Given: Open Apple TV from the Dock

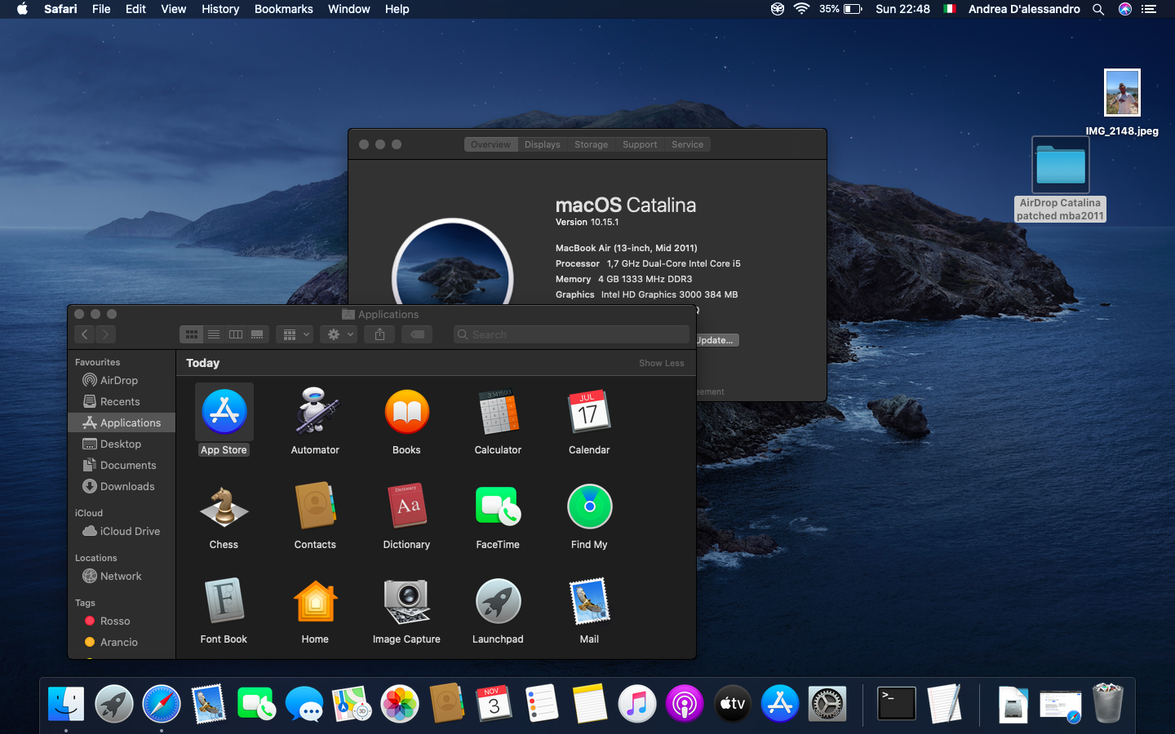Looking at the screenshot, I should pos(732,703).
